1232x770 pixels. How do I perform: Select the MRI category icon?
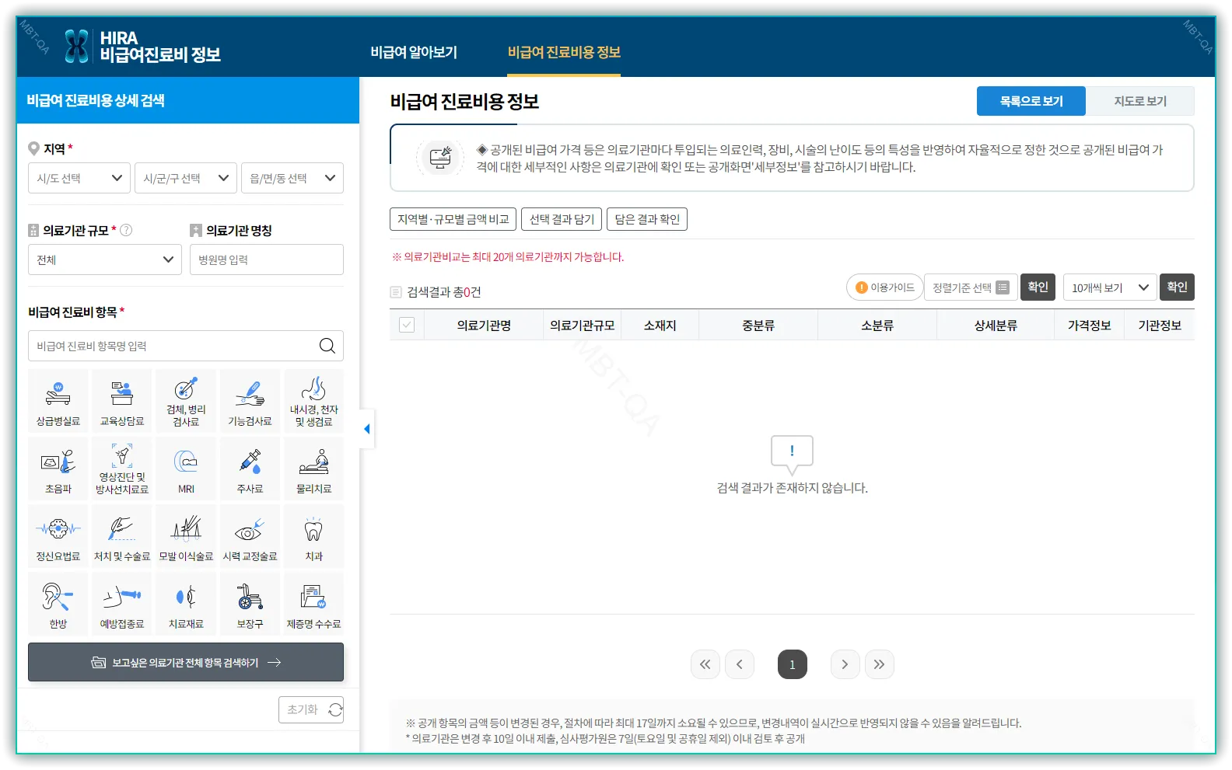pos(186,469)
